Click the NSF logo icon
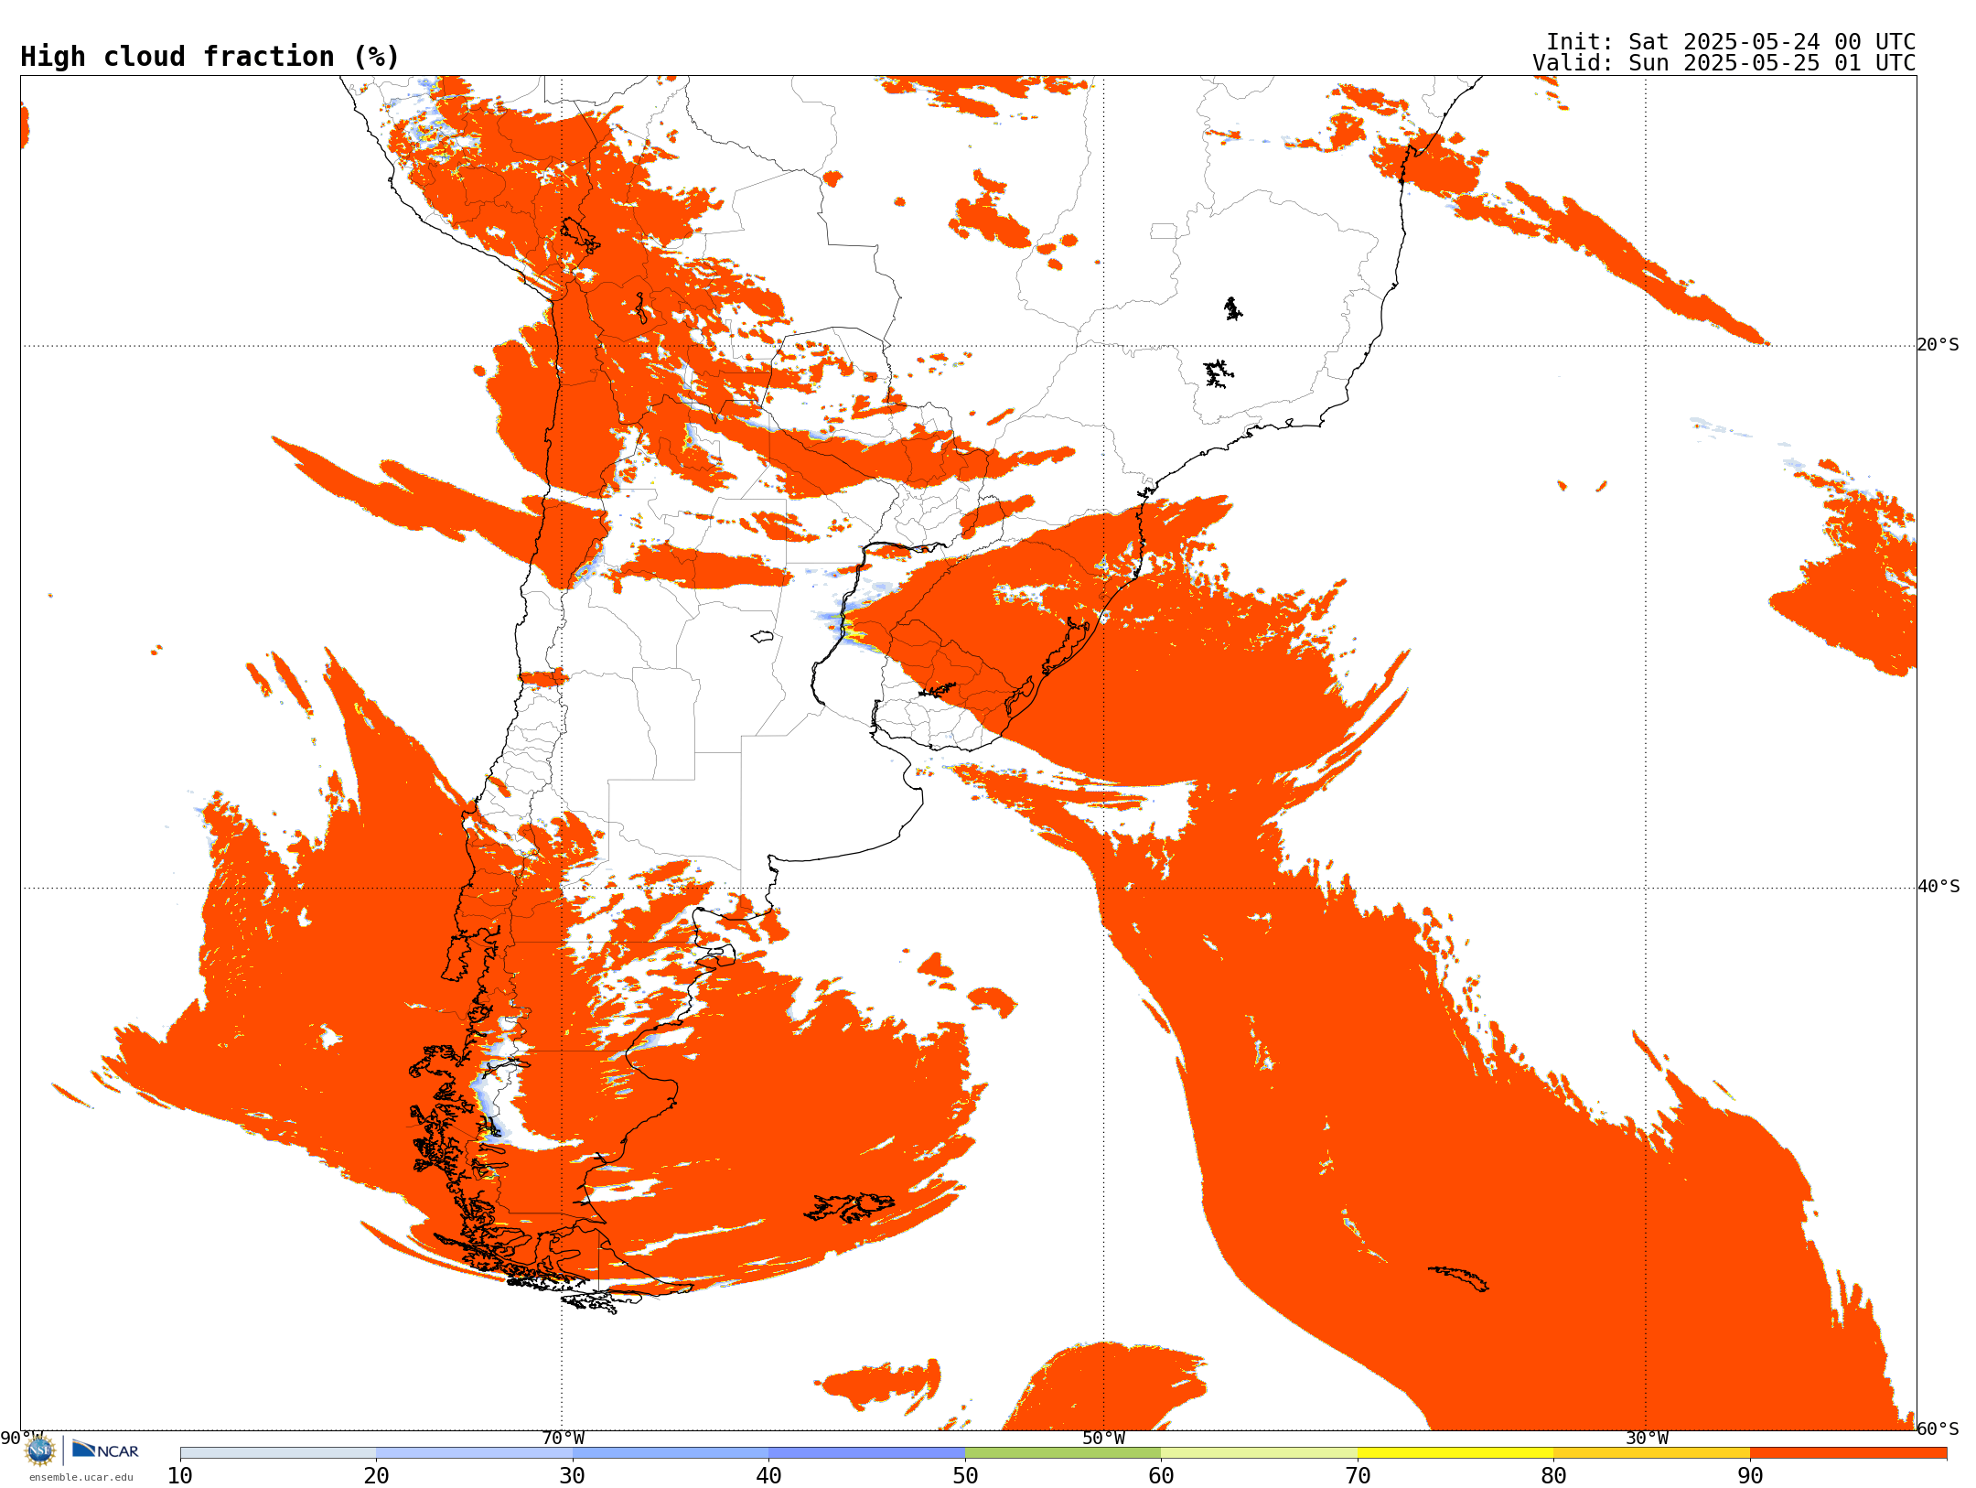Screen dimensions: 1976x1488 tap(40, 1450)
